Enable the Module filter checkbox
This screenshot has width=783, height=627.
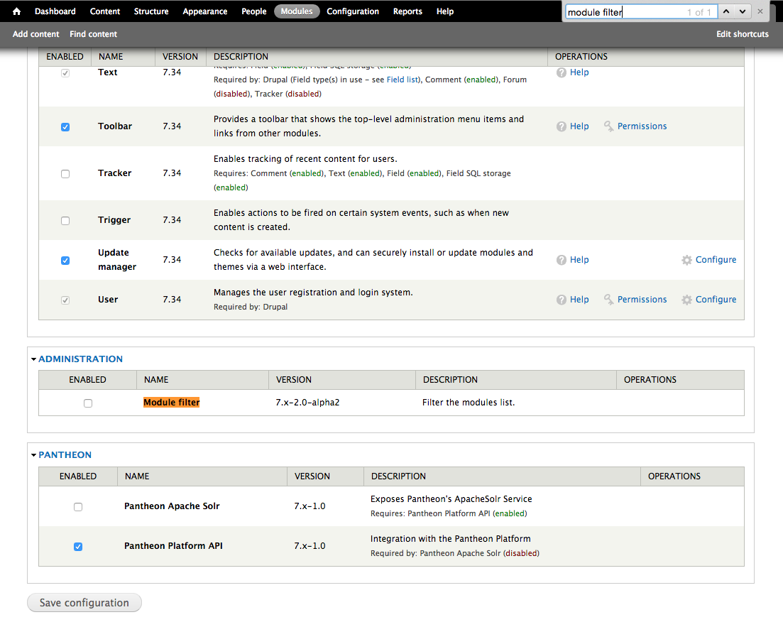pos(88,403)
